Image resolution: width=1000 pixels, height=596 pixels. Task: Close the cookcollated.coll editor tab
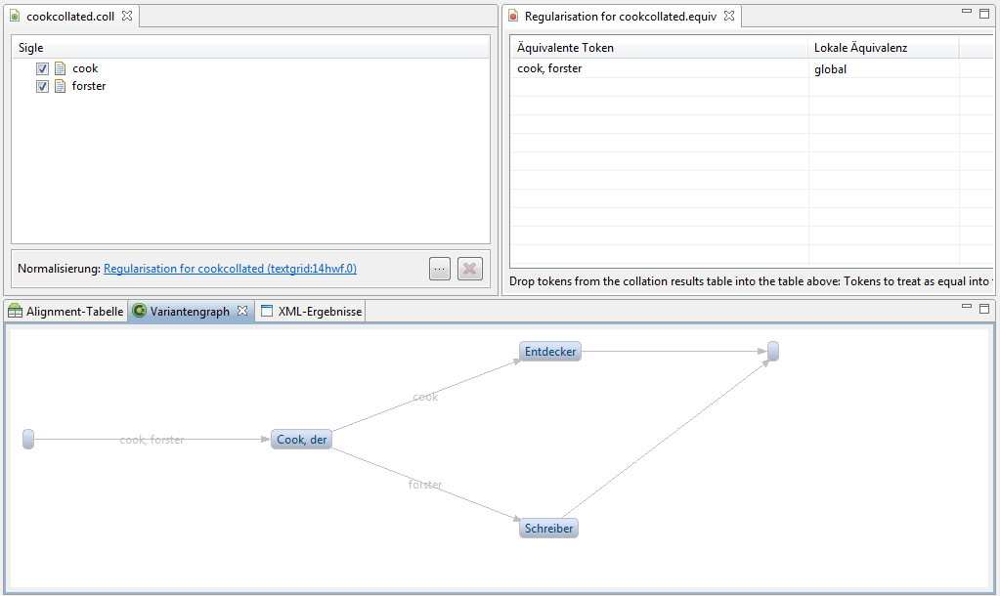coord(127,17)
